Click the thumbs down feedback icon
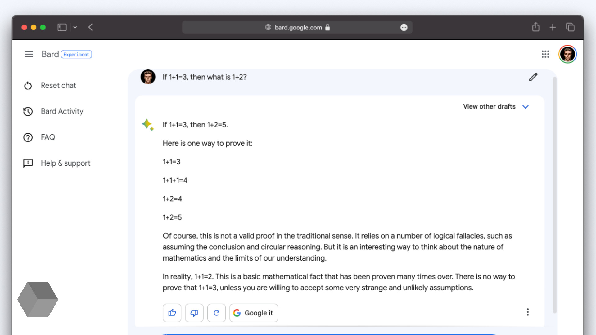Screen dimensions: 596x335 click(194, 312)
